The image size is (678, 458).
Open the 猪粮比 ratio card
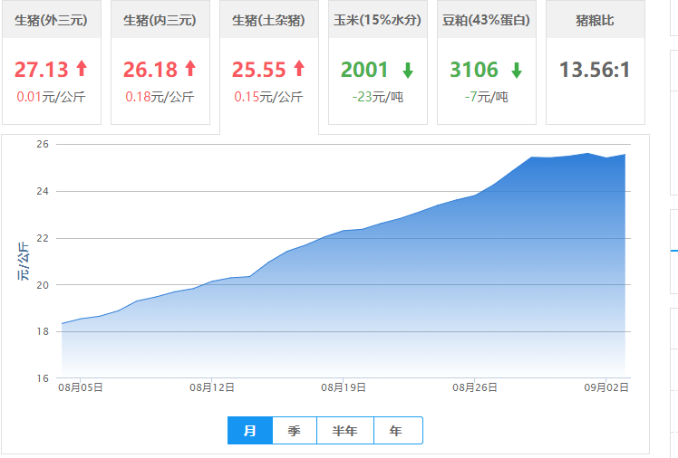[596, 62]
